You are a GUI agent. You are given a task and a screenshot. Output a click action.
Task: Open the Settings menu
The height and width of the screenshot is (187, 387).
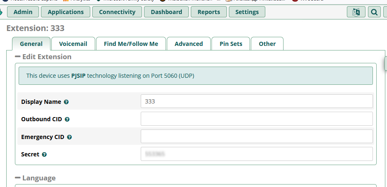pos(247,12)
